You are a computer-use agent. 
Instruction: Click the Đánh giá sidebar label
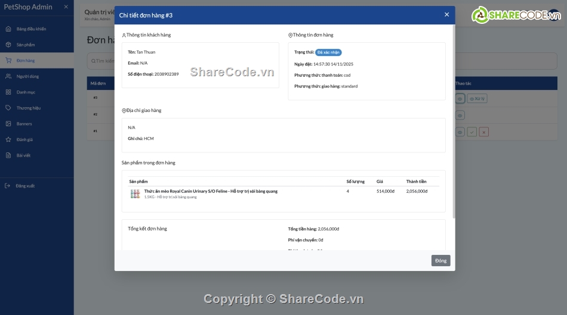(x=24, y=140)
